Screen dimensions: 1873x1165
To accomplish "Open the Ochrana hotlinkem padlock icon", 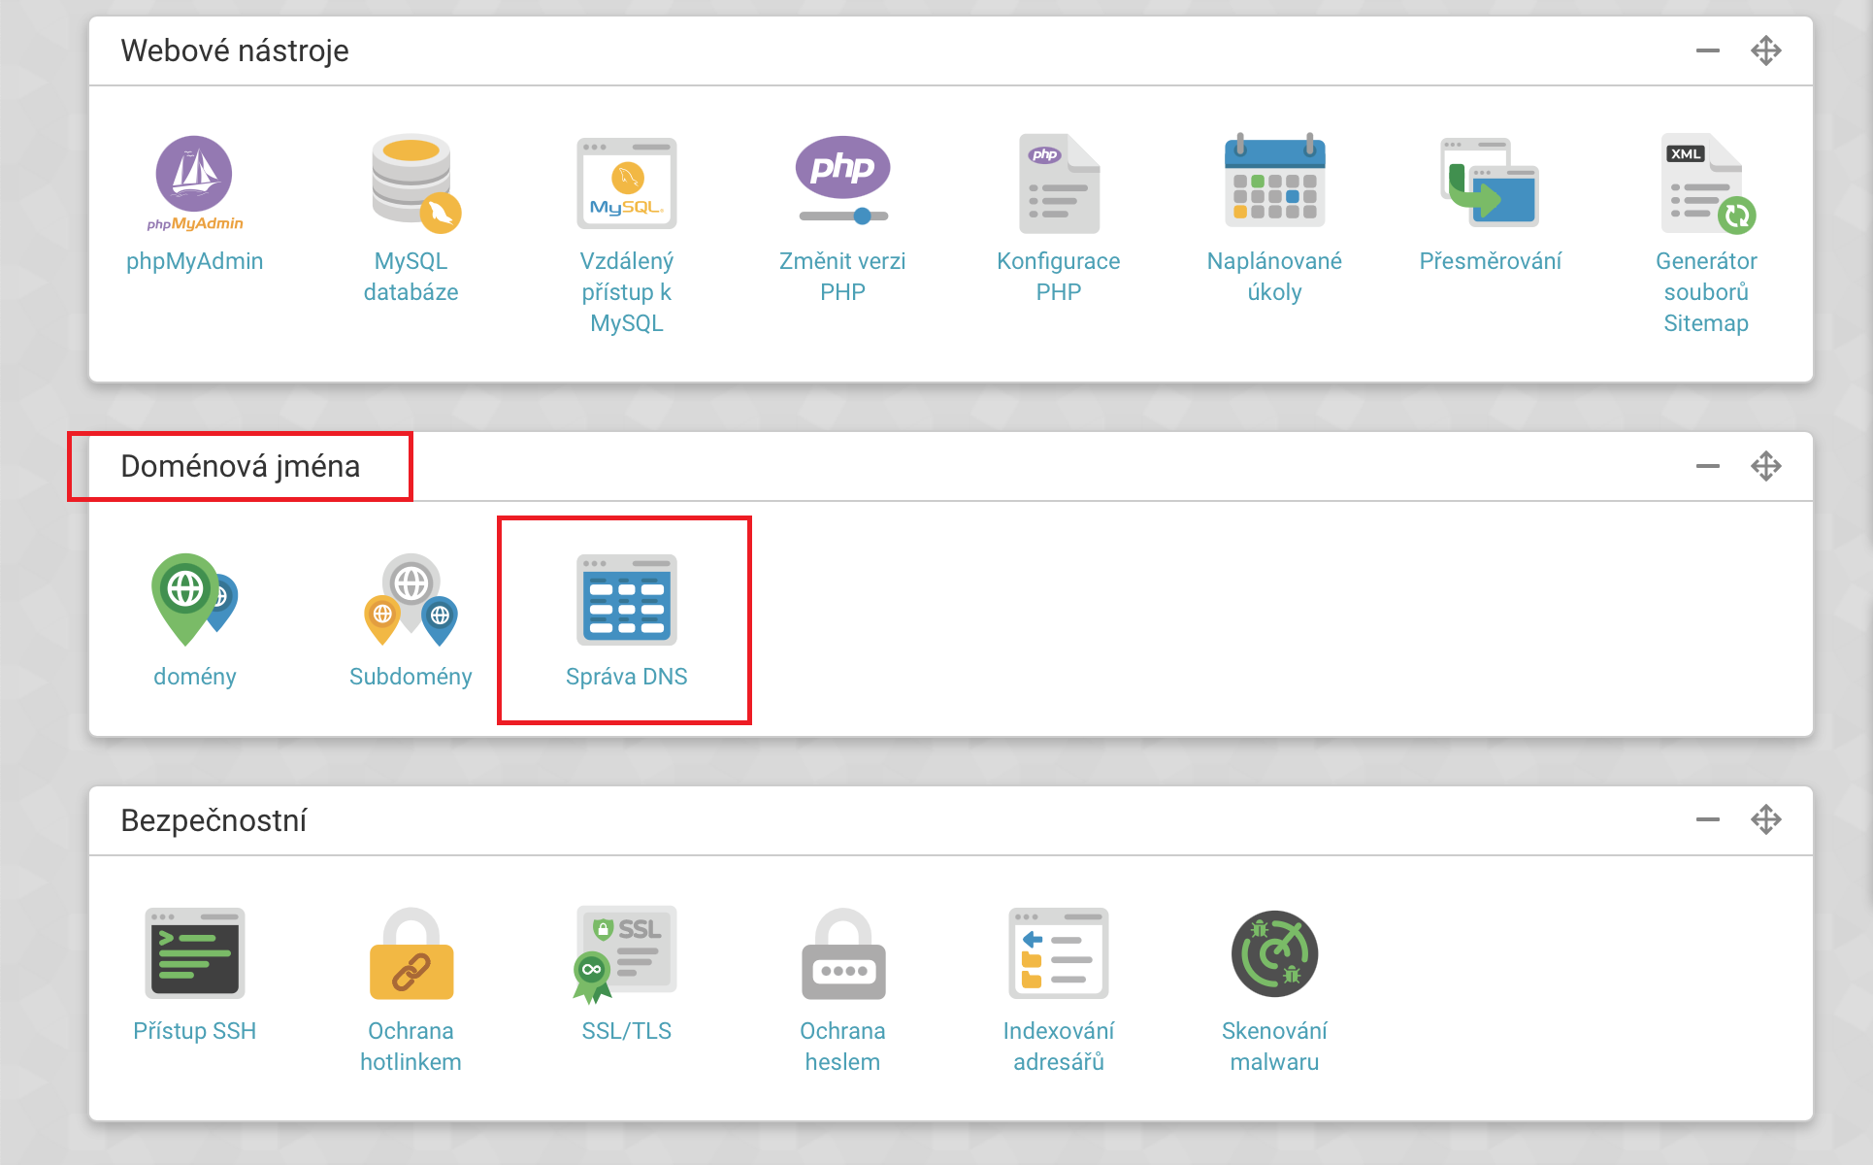I will (411, 953).
